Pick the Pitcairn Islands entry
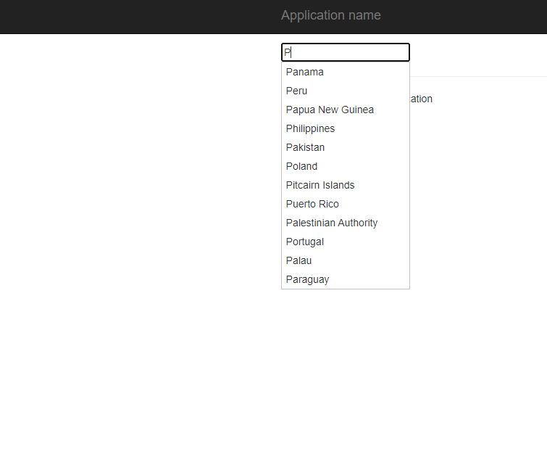The height and width of the screenshot is (457, 547). click(346, 185)
